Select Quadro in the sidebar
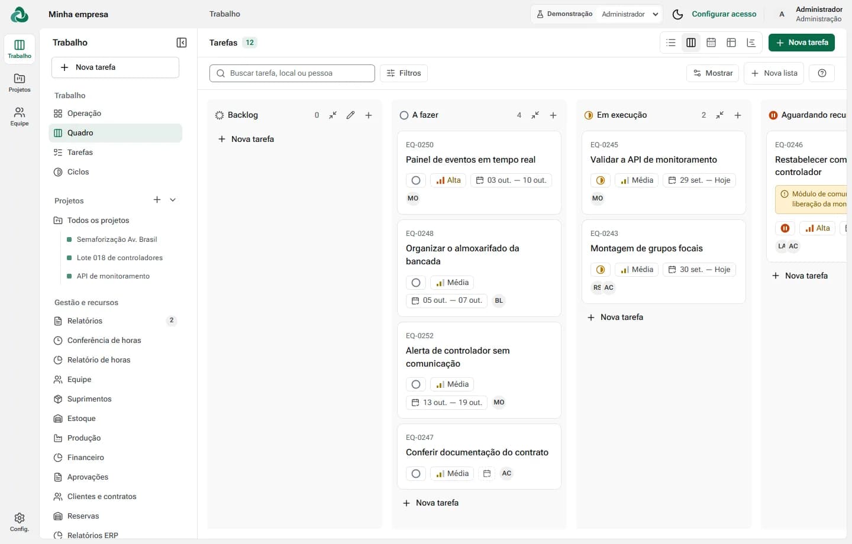Image resolution: width=852 pixels, height=544 pixels. pyautogui.click(x=115, y=133)
